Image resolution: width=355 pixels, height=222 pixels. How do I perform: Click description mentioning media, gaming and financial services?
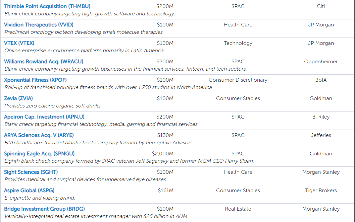[x=101, y=124]
